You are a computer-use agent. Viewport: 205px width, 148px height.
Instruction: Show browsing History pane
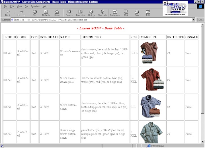point(91,13)
